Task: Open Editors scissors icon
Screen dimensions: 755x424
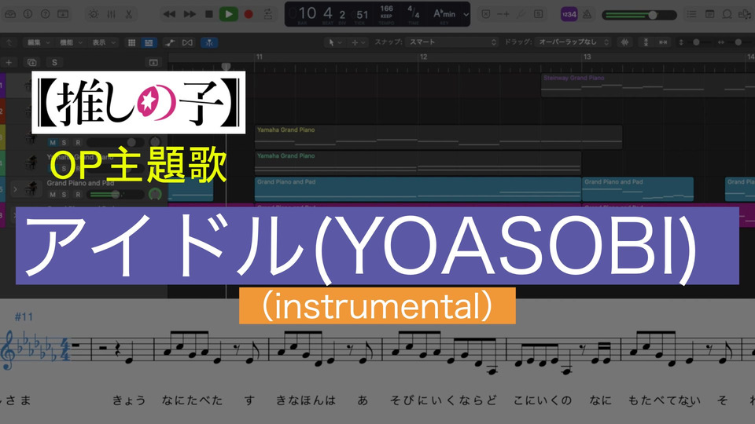Action: (x=128, y=14)
